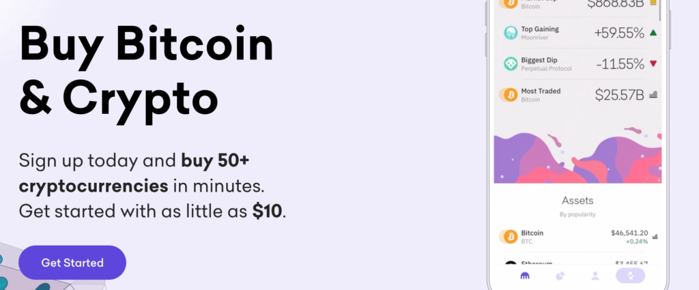Click the phone screen scrollbar
This screenshot has height=290, width=699.
660,10
